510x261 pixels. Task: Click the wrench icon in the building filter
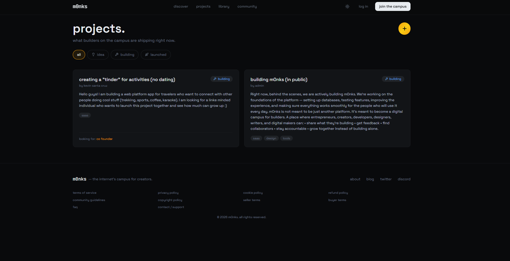117,54
